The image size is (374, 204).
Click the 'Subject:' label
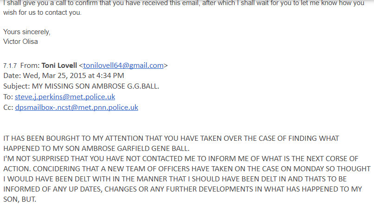tap(18, 86)
